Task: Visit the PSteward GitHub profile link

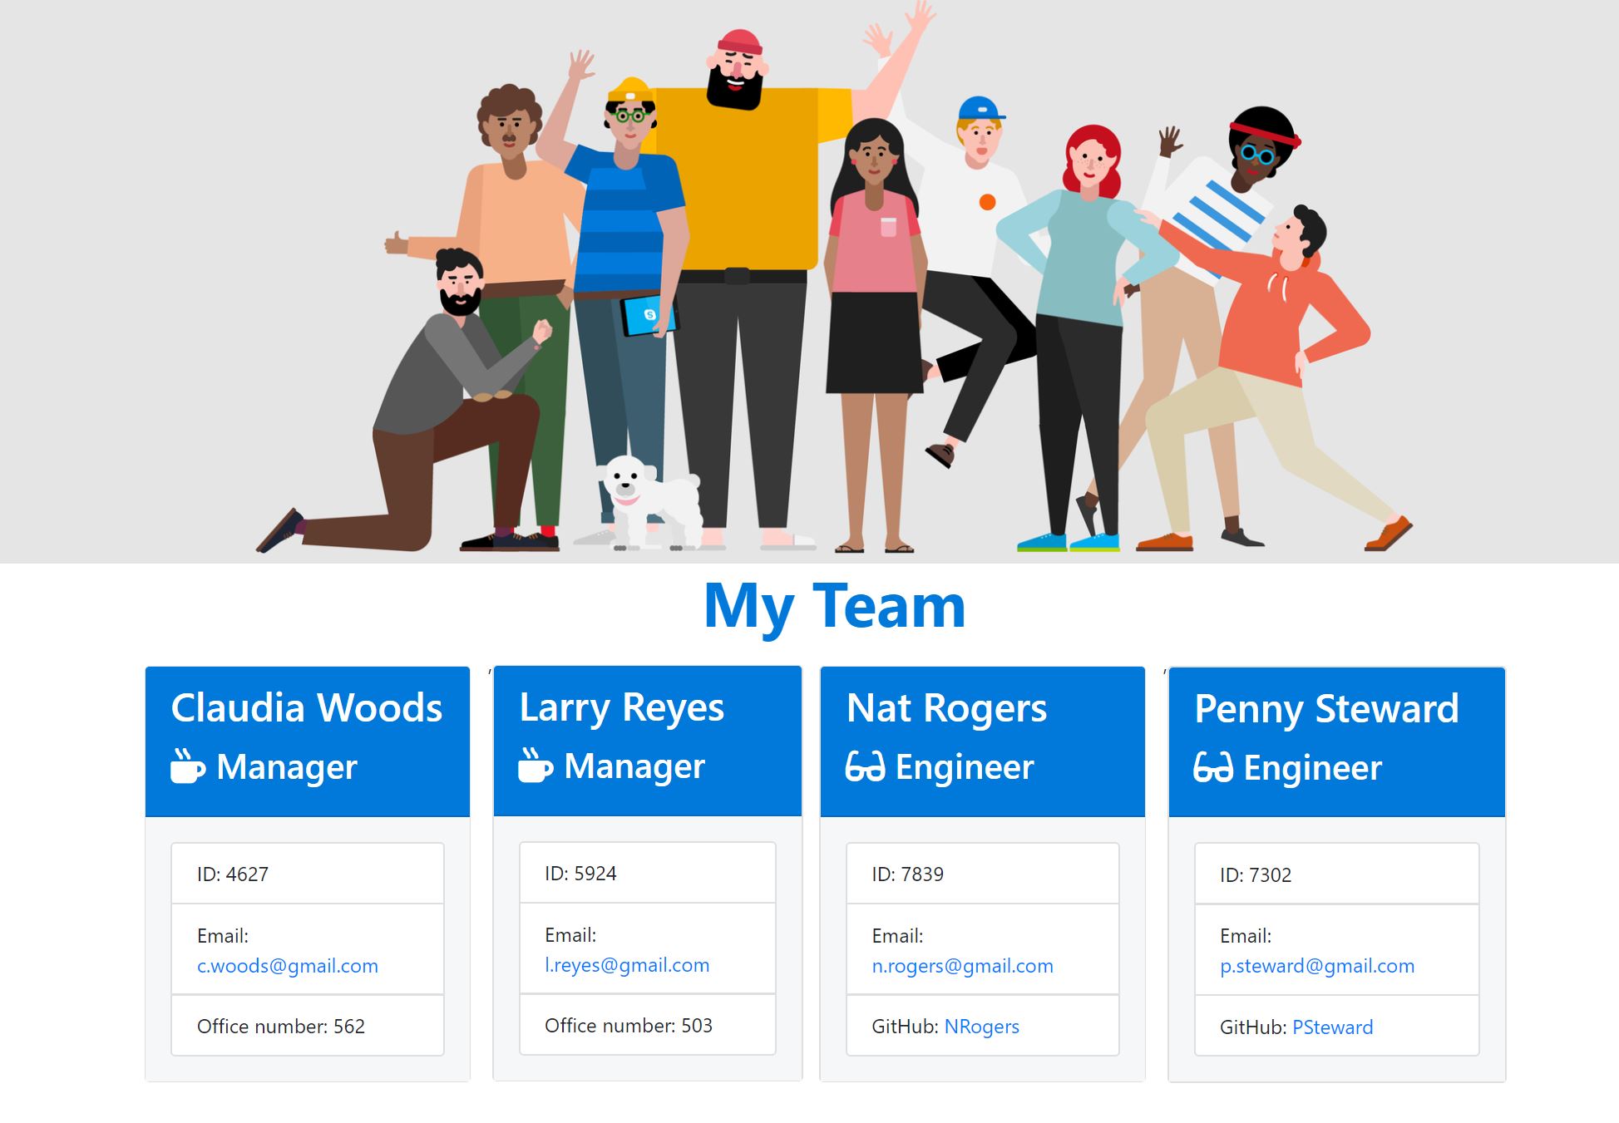Action: 1332,1027
